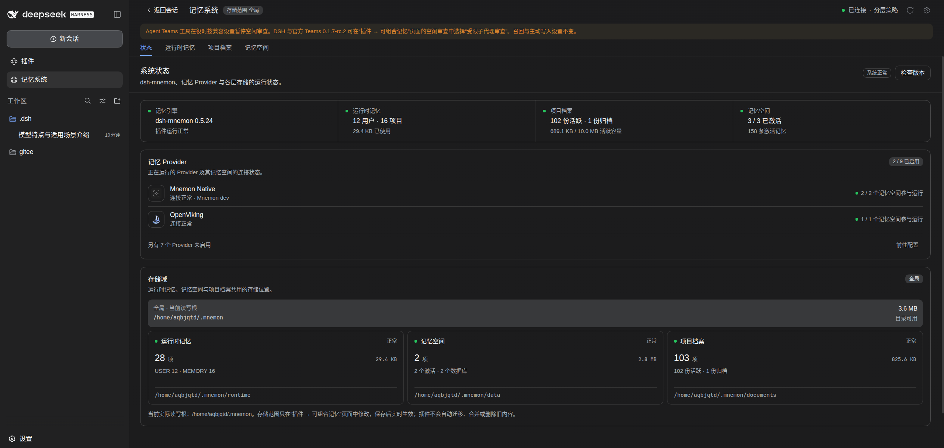The image size is (944, 448).
Task: Open the 记忆空间 2 项 storage card
Action: click(535, 368)
